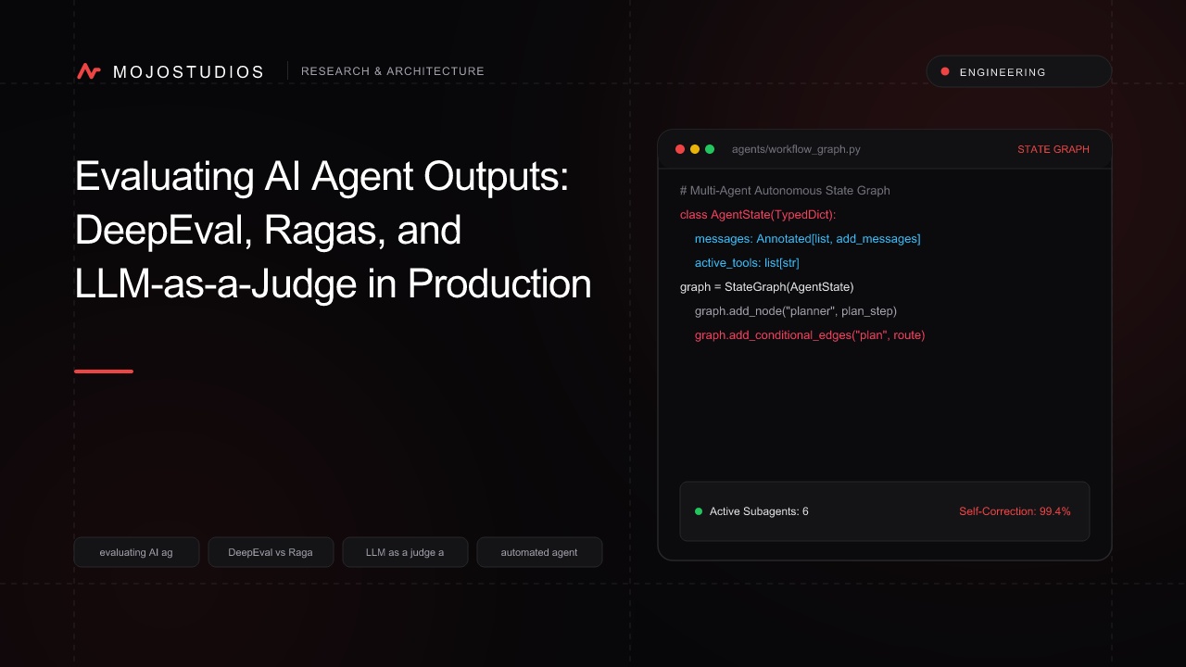This screenshot has width=1186, height=667.
Task: Click the yellow minimize dot in code window
Action: pyautogui.click(x=695, y=149)
